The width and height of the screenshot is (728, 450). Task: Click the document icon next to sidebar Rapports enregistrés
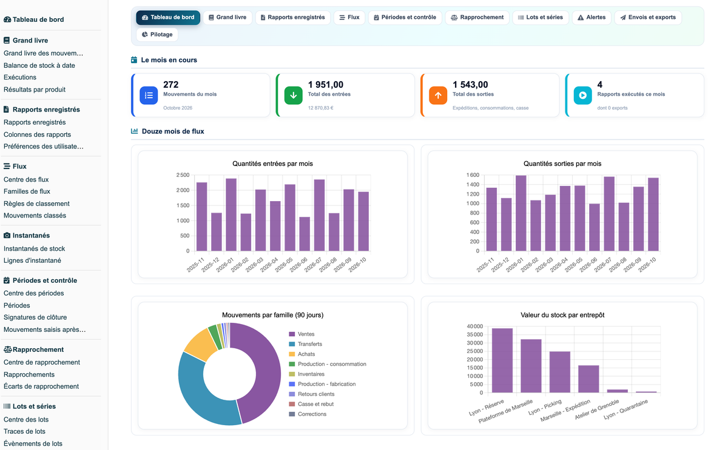[x=7, y=110]
